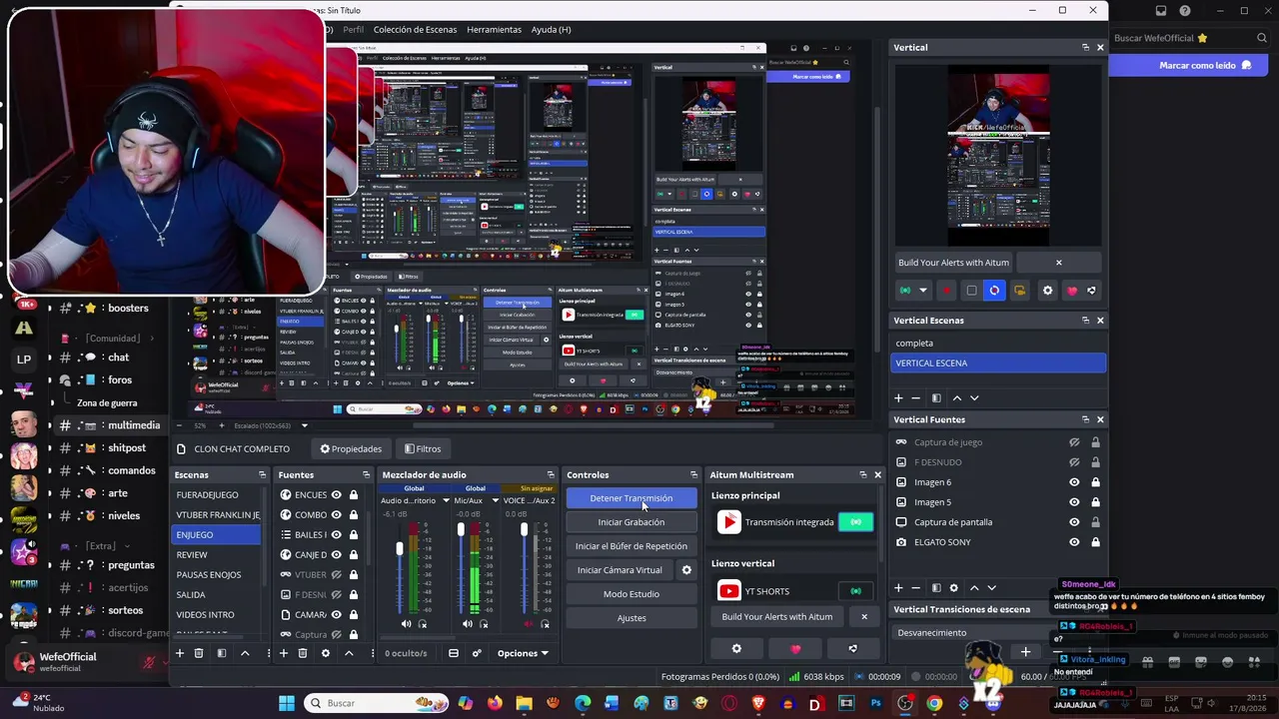Click Iniciar el Búfer de Repetición
Screen dimensions: 1279x719
click(x=631, y=546)
